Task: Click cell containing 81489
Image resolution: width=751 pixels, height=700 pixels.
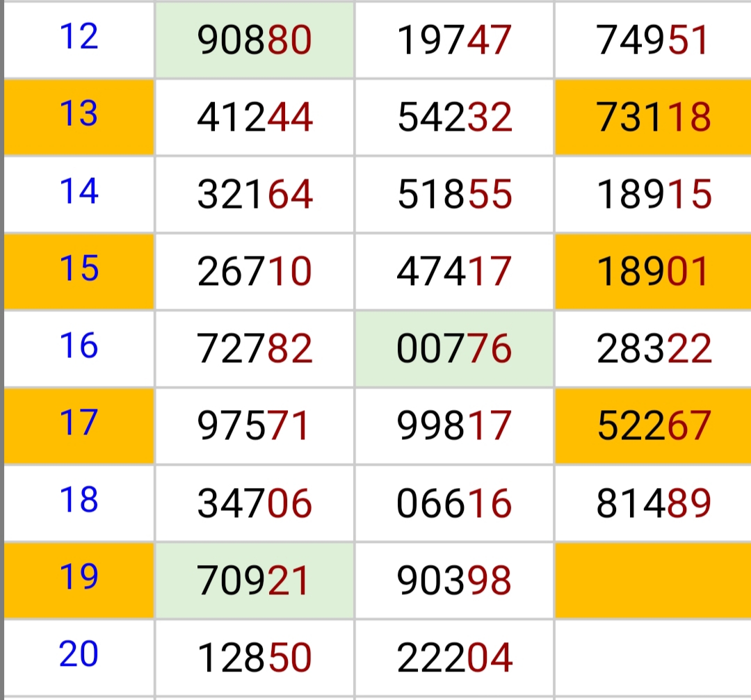Action: pos(653,503)
